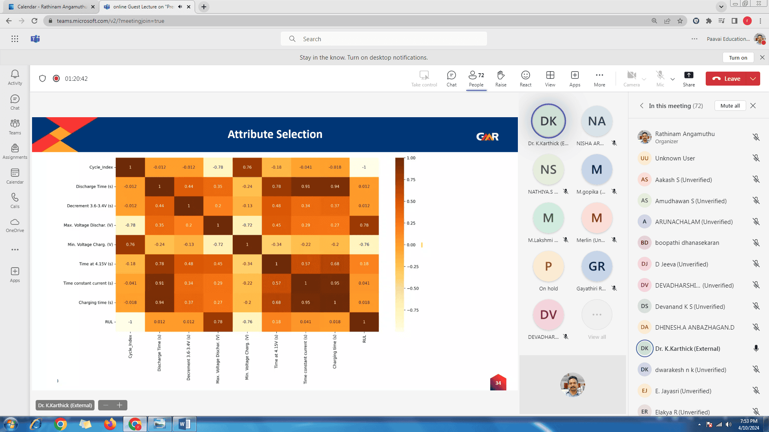Mute Rathinam Angamuthu's microphone icon
Screen dimensions: 769x432
(x=756, y=137)
